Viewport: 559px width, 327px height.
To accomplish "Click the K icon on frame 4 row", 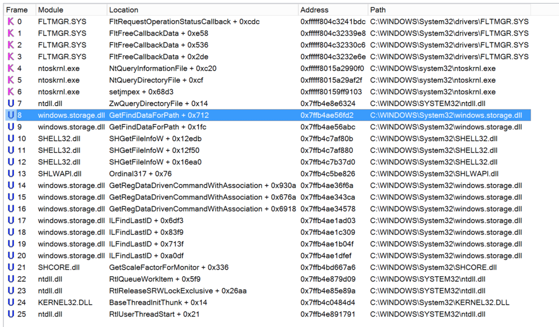I will coord(11,69).
